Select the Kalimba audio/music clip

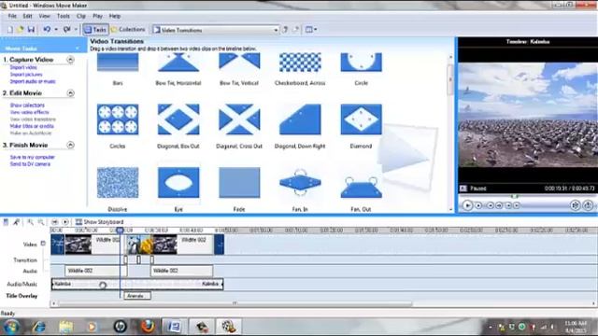pos(137,284)
